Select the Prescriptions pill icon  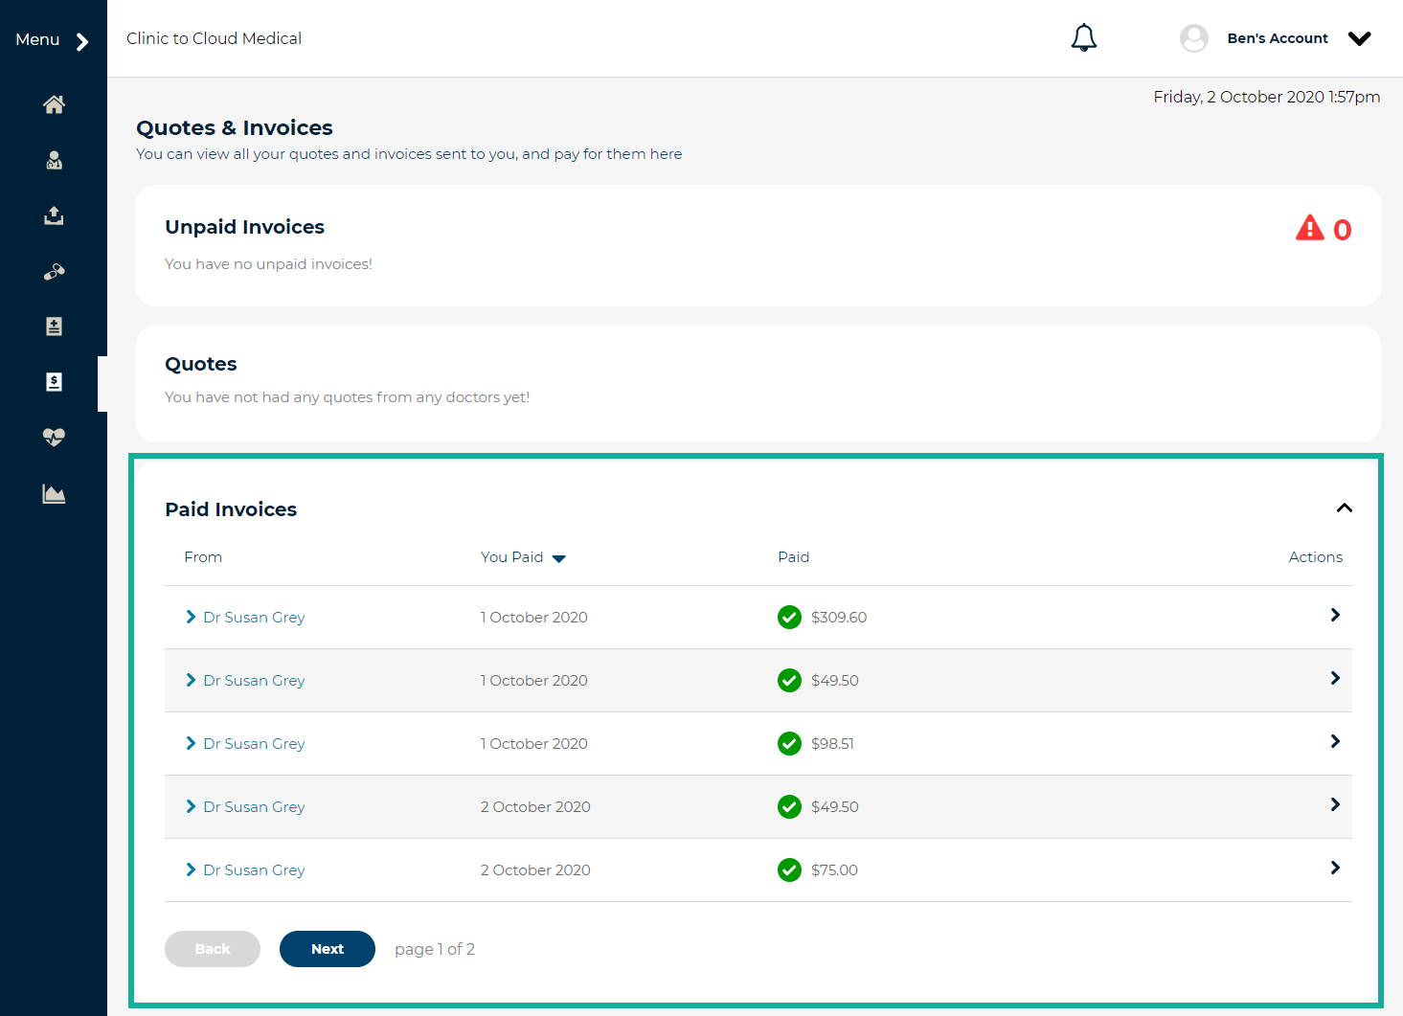tap(54, 272)
